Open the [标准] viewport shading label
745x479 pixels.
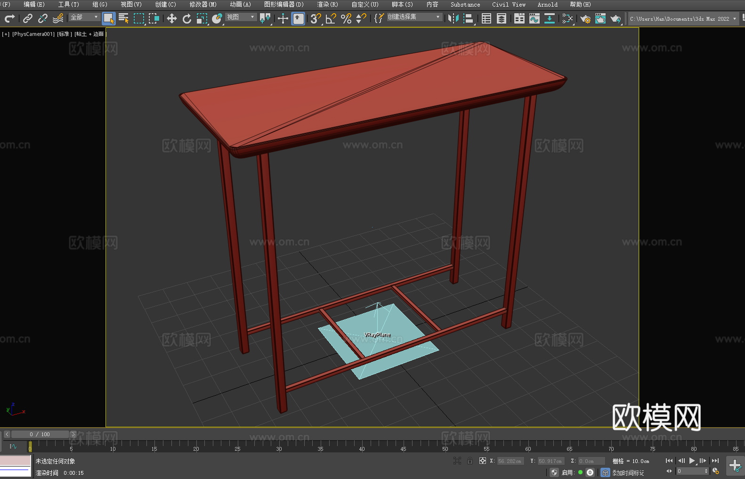pyautogui.click(x=65, y=34)
